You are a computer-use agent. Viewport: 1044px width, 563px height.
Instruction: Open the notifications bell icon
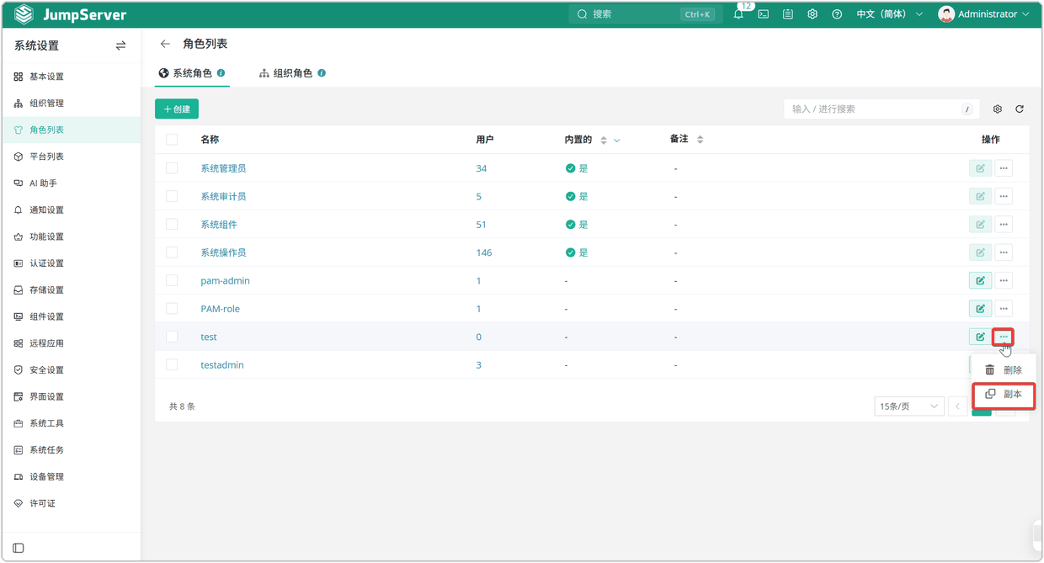click(738, 14)
